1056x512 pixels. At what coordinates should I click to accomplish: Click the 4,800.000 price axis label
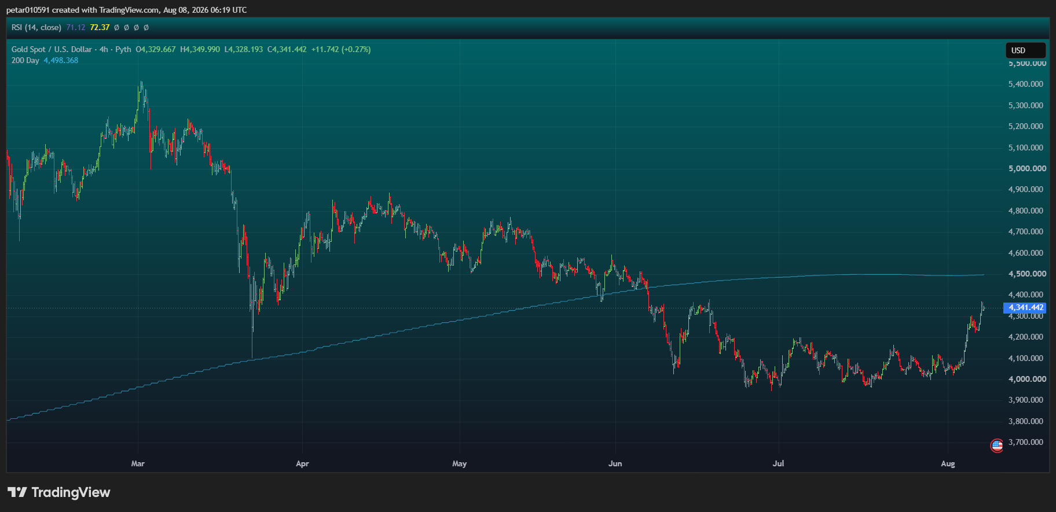[1026, 211]
